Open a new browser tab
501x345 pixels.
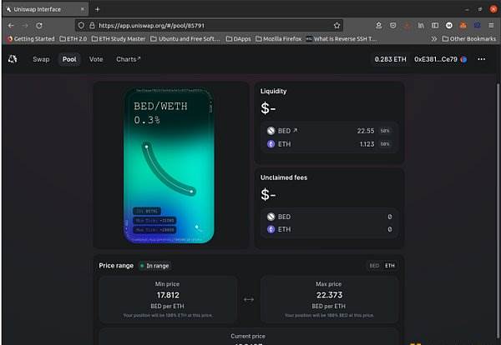(98, 9)
